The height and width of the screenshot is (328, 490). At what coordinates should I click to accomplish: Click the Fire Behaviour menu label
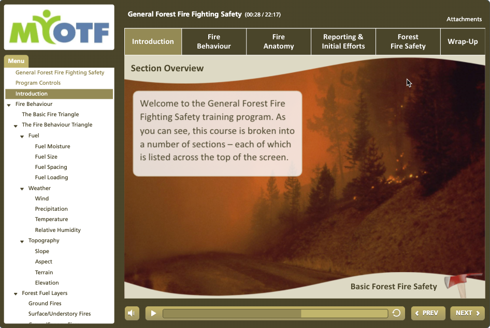pos(34,104)
